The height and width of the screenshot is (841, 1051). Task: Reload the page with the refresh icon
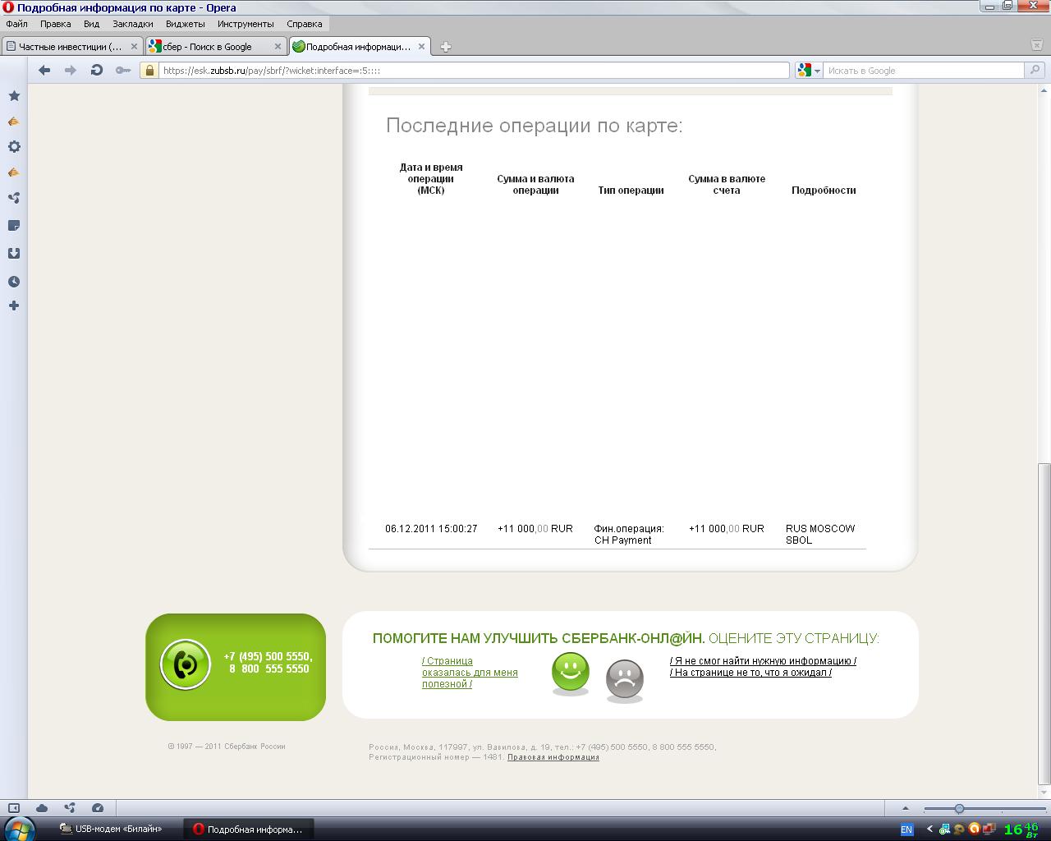[97, 71]
